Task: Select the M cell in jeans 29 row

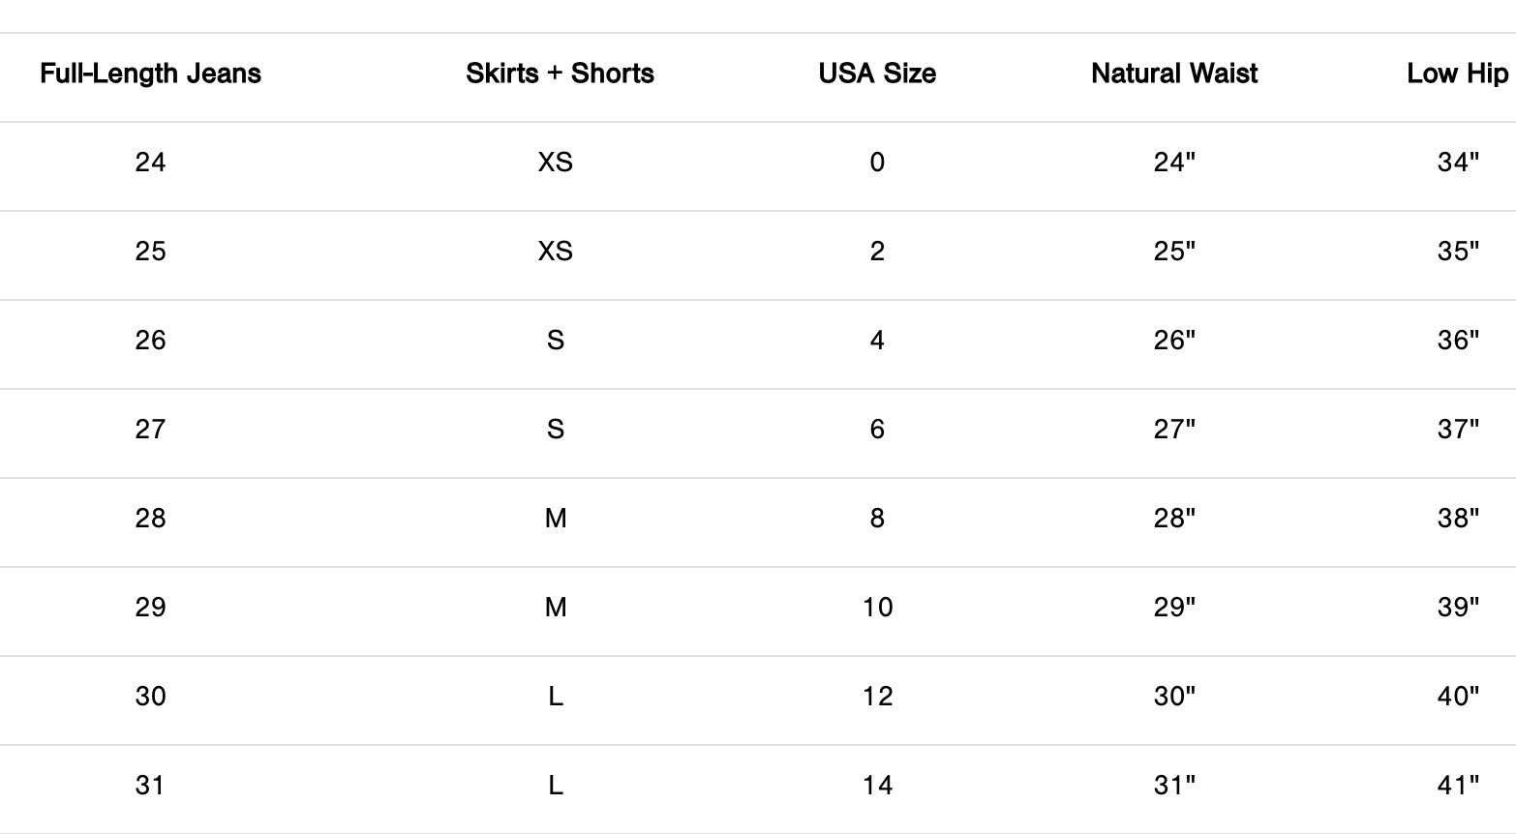Action: point(556,608)
